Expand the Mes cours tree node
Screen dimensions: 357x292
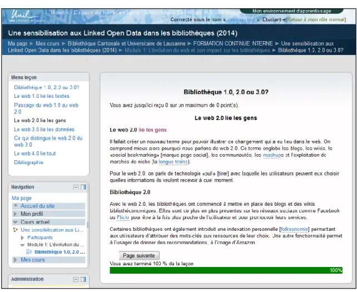click(x=15, y=260)
